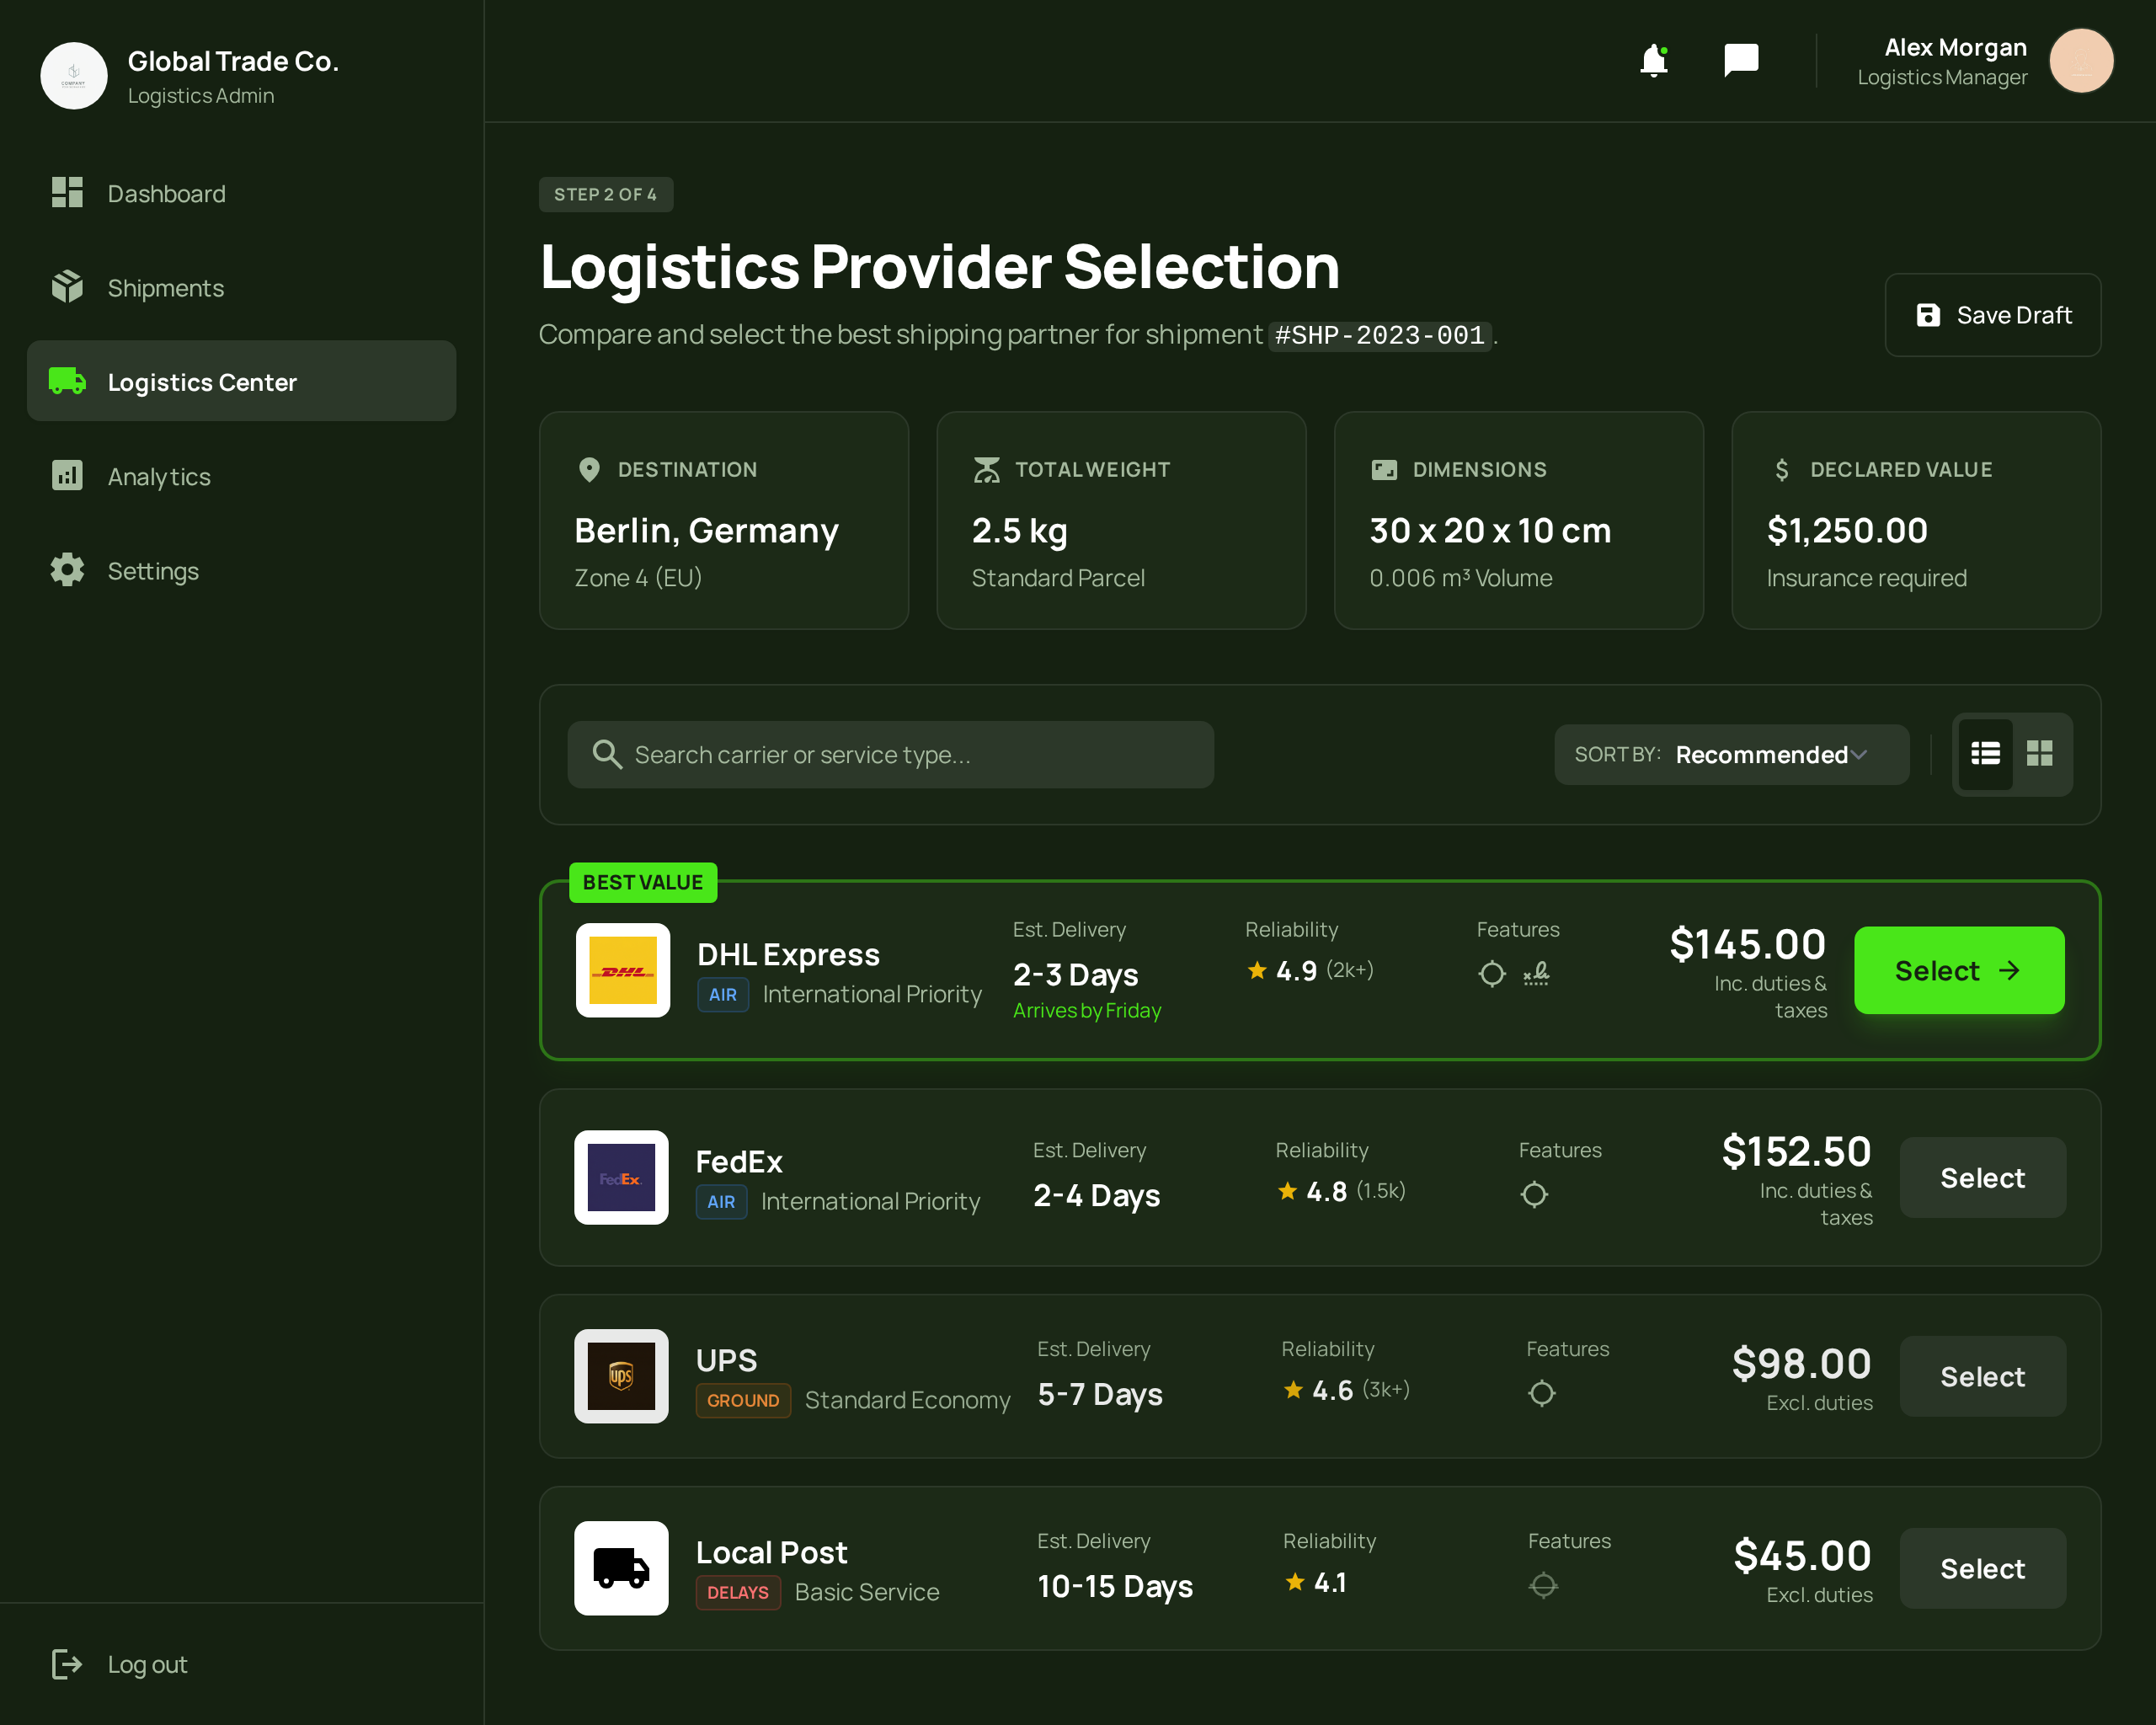
Task: Switch to grid view
Action: pos(2039,754)
